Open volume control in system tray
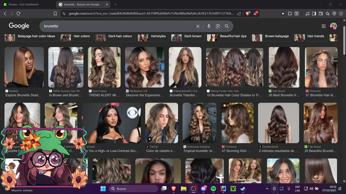346x194 pixels. click(311, 189)
